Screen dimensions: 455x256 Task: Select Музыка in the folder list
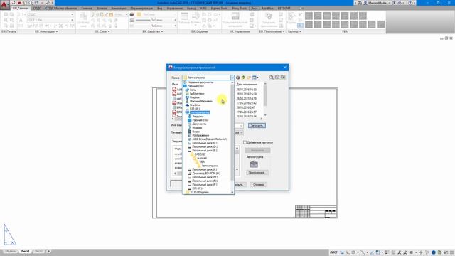[197, 128]
